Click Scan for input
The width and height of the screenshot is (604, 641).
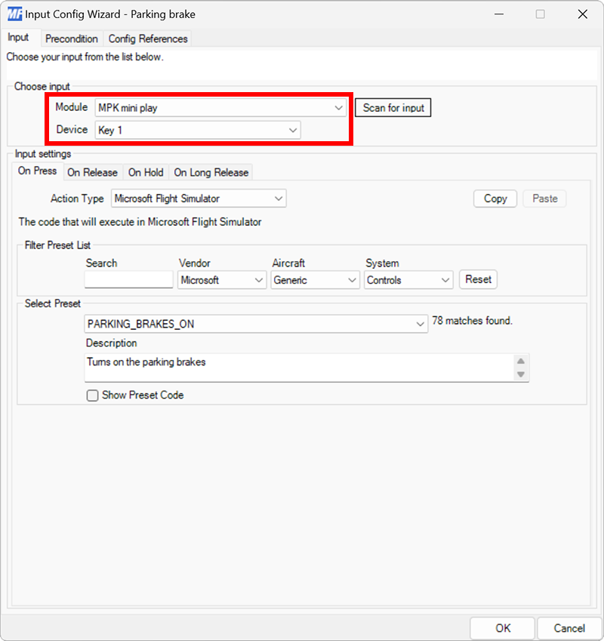coord(393,107)
